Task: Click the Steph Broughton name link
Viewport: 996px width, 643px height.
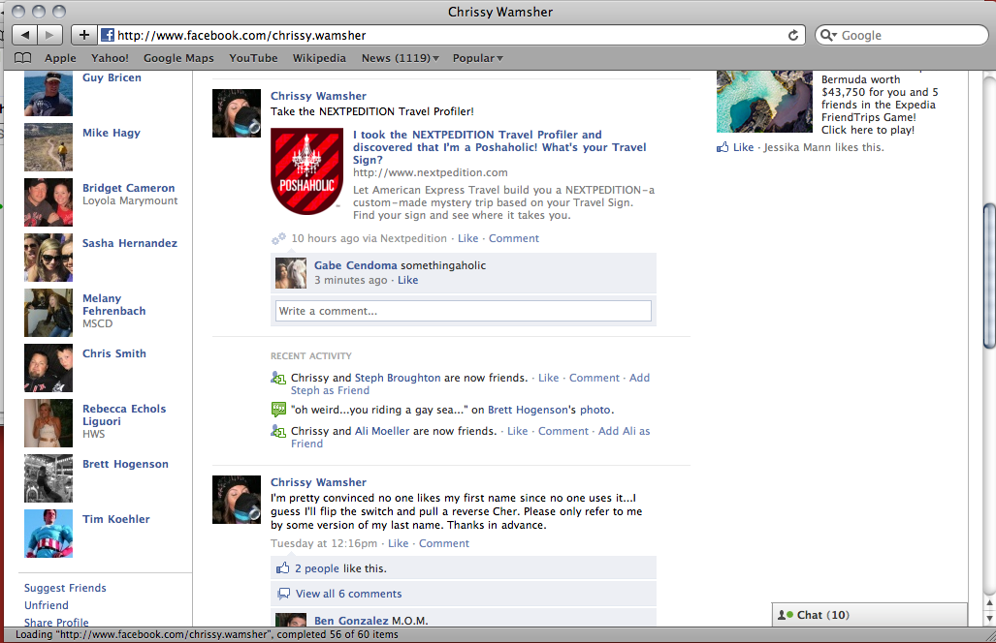Action: pyautogui.click(x=397, y=378)
